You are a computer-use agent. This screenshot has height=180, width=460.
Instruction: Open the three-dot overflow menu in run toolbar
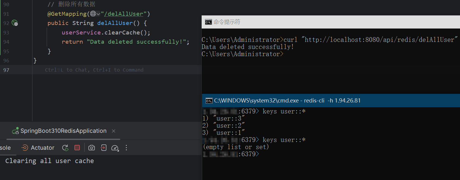pos(126,148)
